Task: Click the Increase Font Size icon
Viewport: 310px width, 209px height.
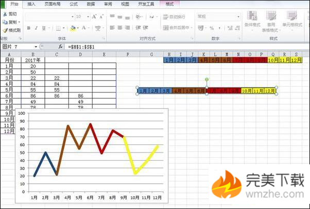Action: coord(94,17)
